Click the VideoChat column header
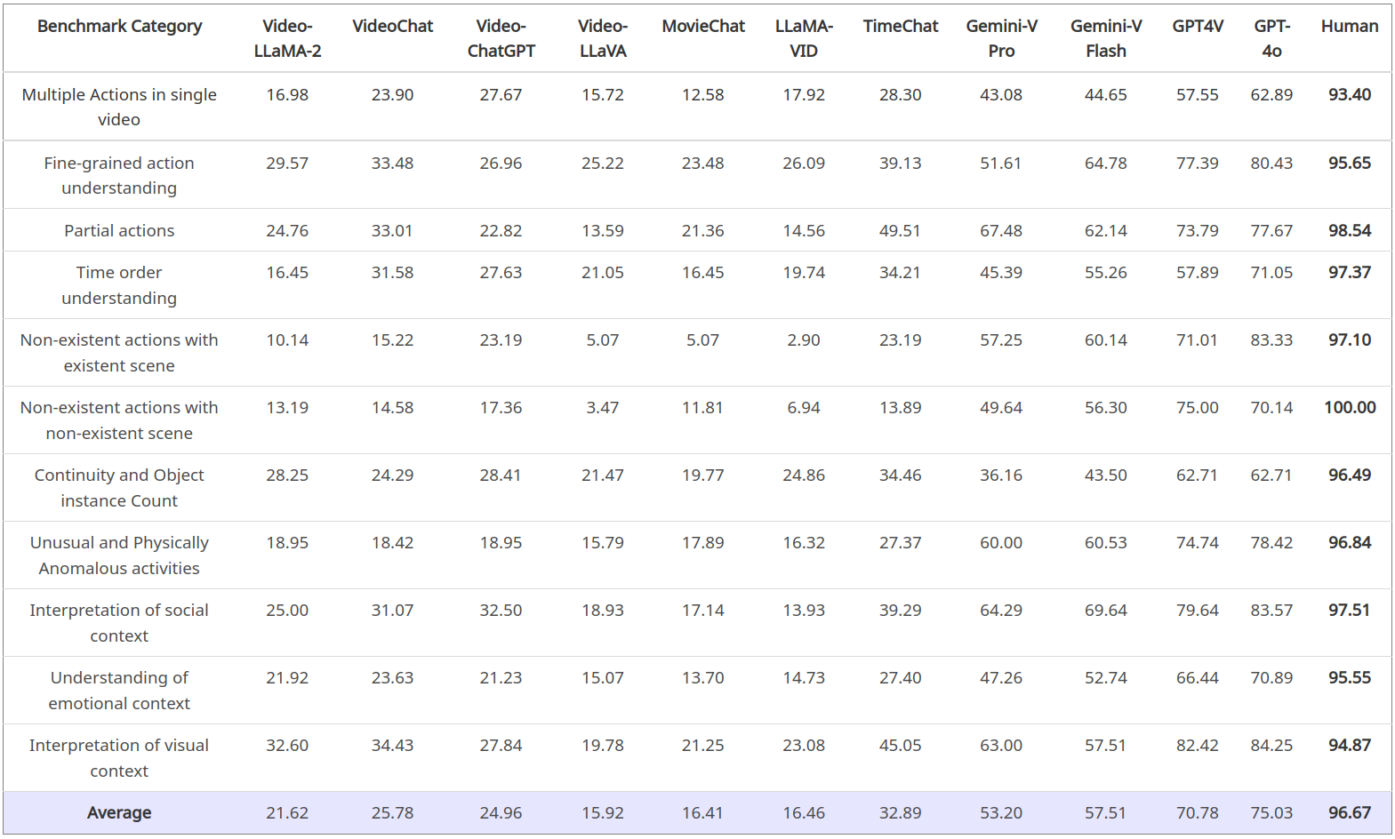1395x839 pixels. pyautogui.click(x=392, y=27)
